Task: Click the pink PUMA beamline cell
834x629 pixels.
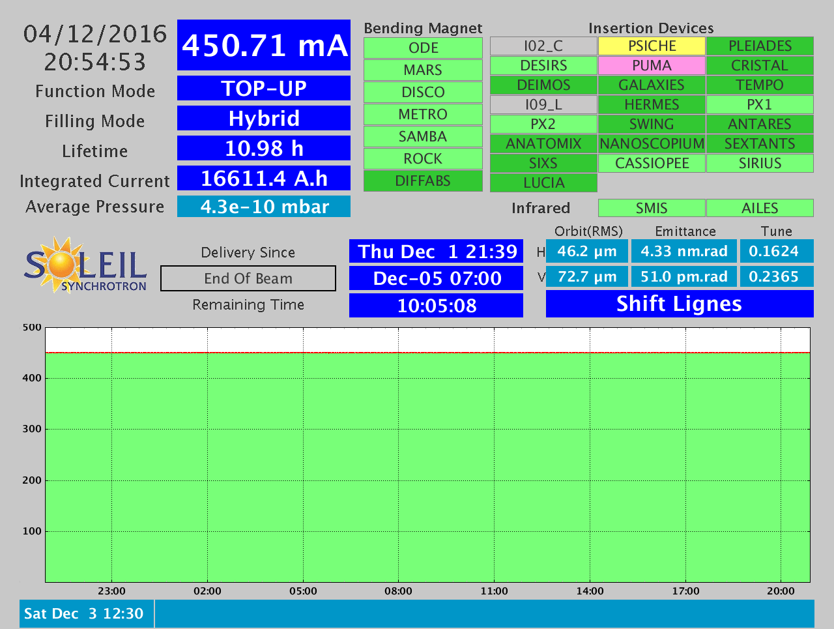Action: [x=652, y=65]
